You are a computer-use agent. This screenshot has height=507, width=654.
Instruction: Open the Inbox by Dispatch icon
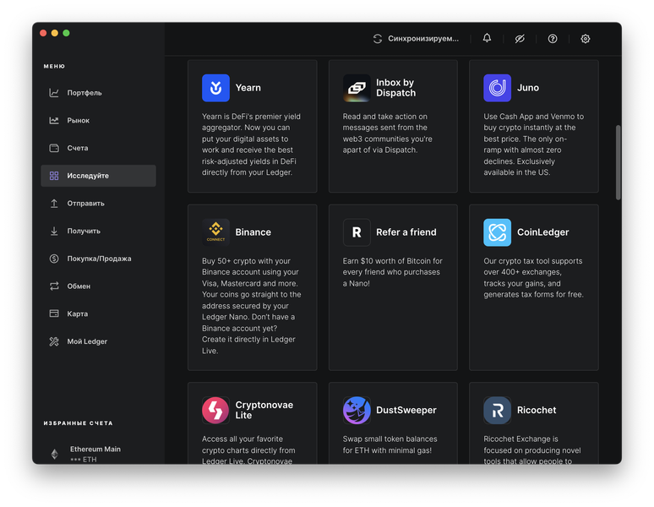[357, 88]
